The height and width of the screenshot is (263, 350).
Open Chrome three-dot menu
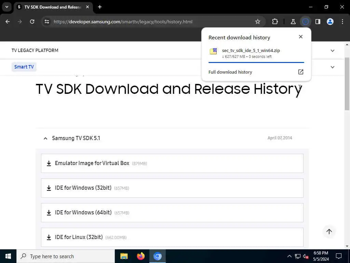click(342, 22)
